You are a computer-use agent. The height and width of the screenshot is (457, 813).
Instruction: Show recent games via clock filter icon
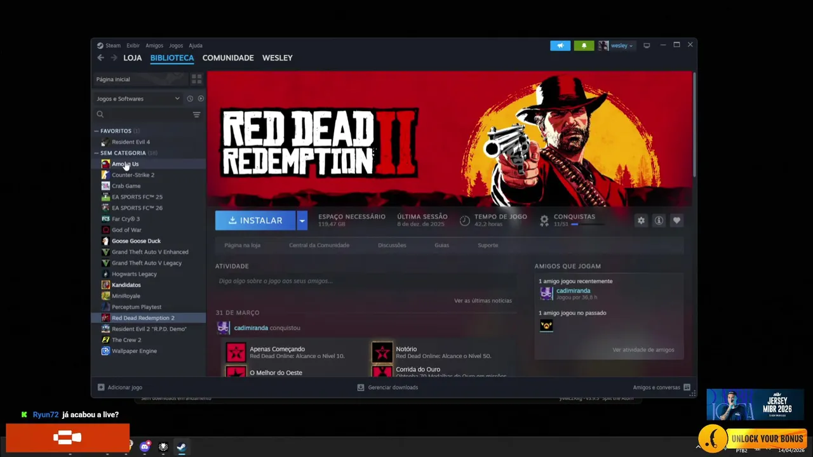[189, 98]
